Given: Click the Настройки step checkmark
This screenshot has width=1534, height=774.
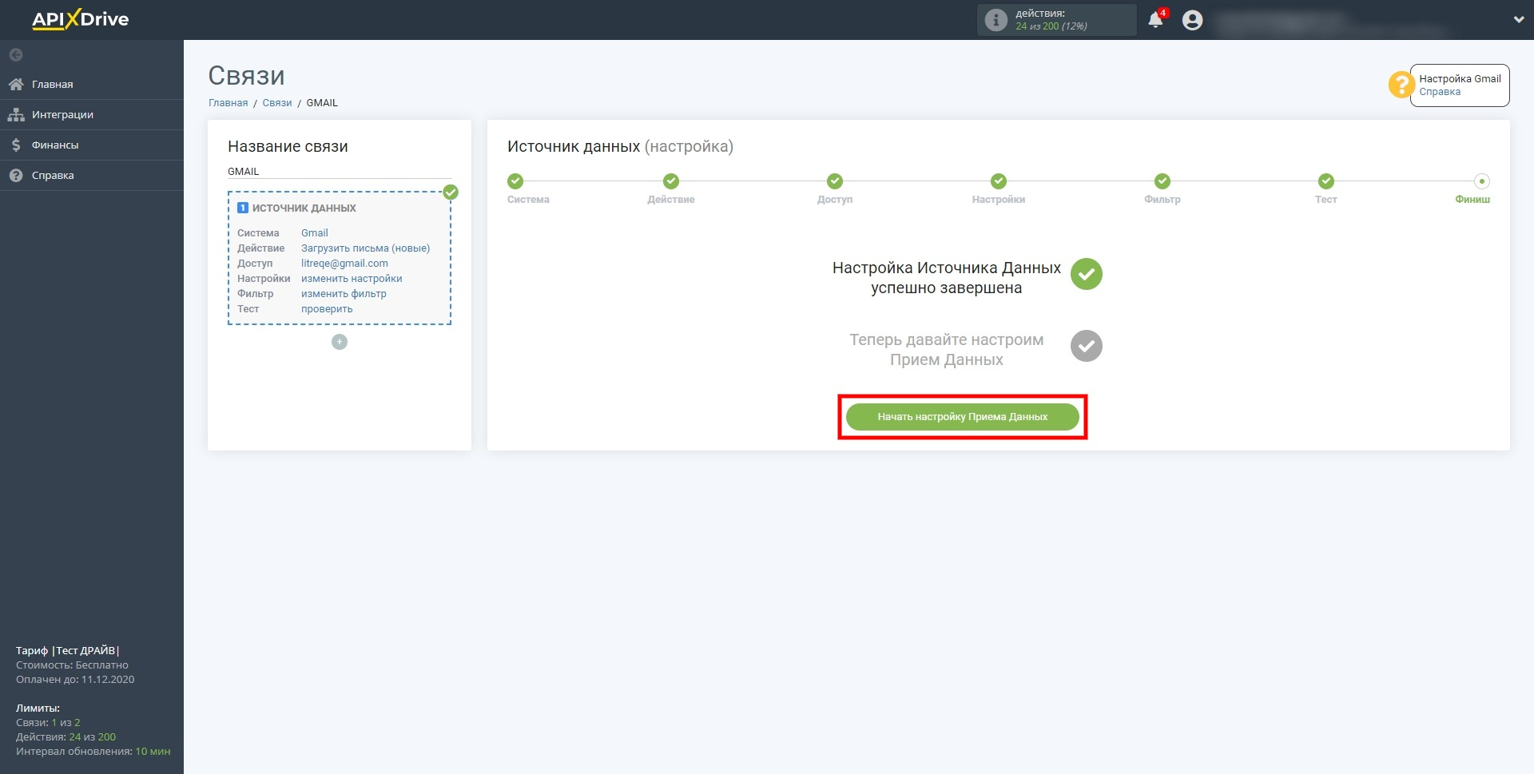Looking at the screenshot, I should tap(999, 181).
